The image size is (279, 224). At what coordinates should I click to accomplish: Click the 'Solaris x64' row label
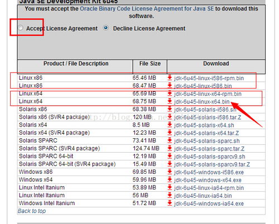pos(33,125)
